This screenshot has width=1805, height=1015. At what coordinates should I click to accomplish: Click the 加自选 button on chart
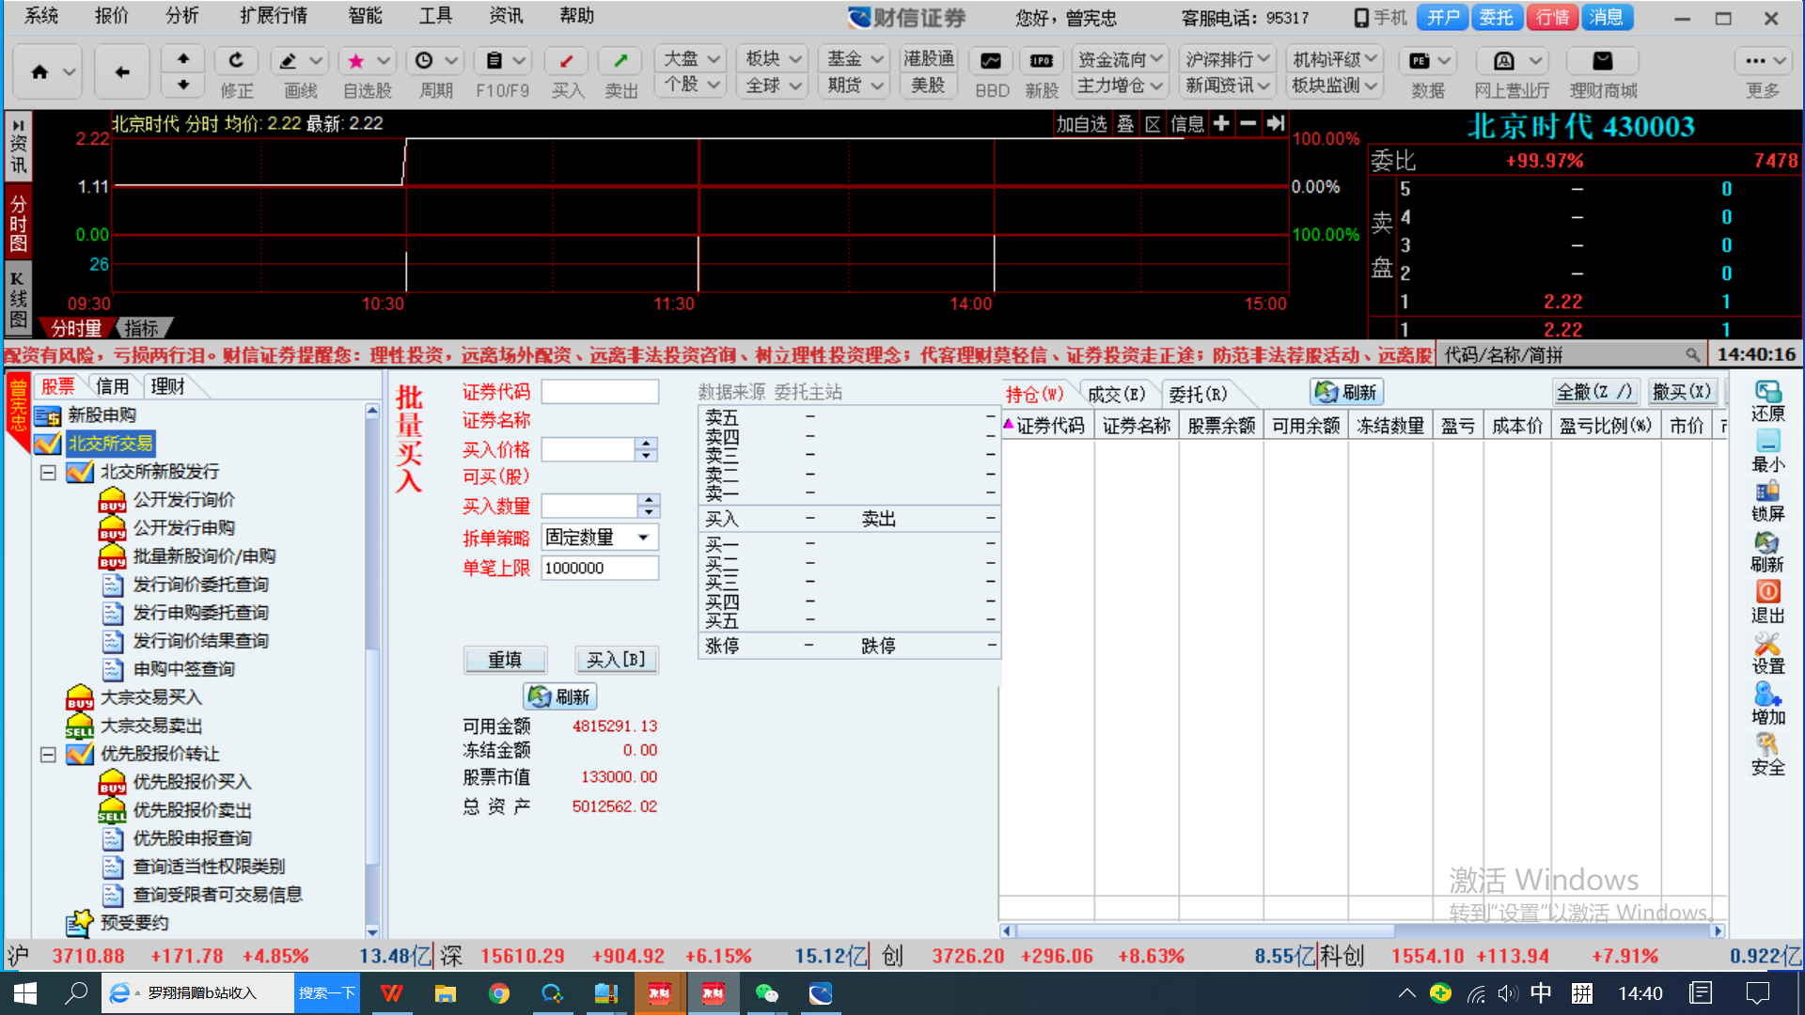[1081, 123]
